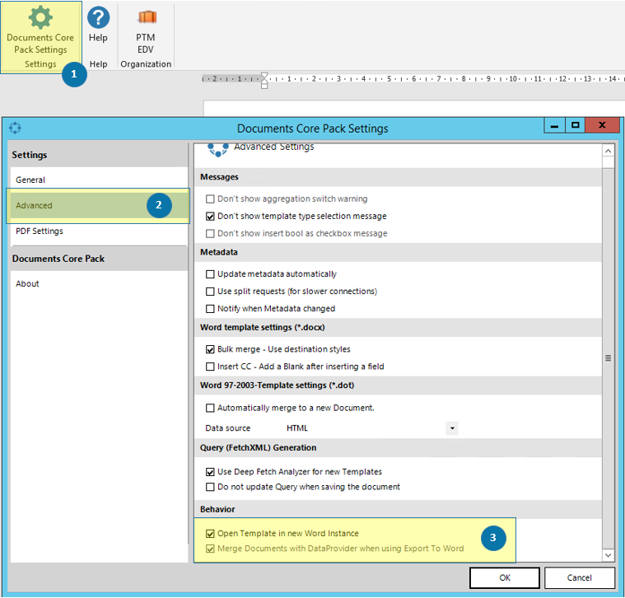The image size is (625, 598).
Task: Click the Cancel button
Action: coord(579,577)
